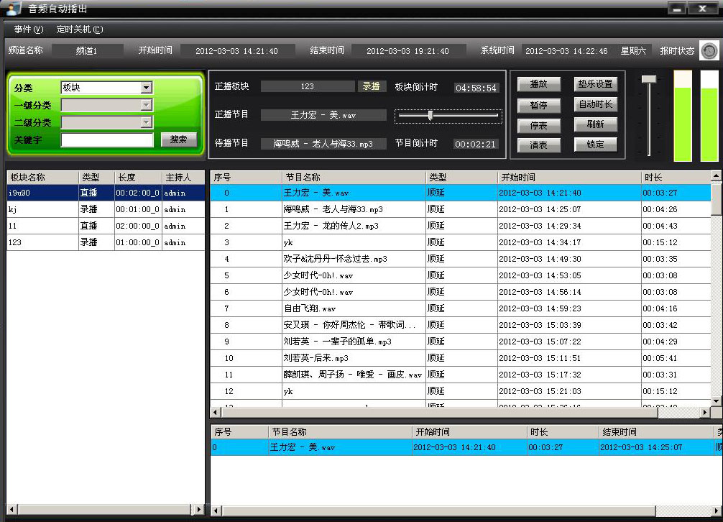Click the clock icon next to 报时状态
723x522 pixels.
(709, 51)
